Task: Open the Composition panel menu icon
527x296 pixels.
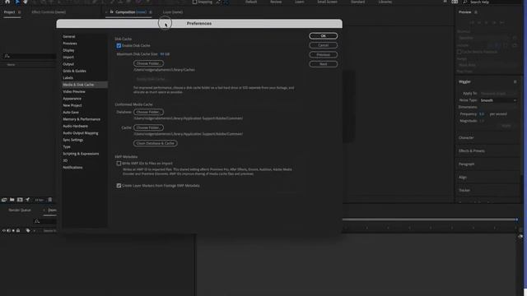Action: click(151, 12)
